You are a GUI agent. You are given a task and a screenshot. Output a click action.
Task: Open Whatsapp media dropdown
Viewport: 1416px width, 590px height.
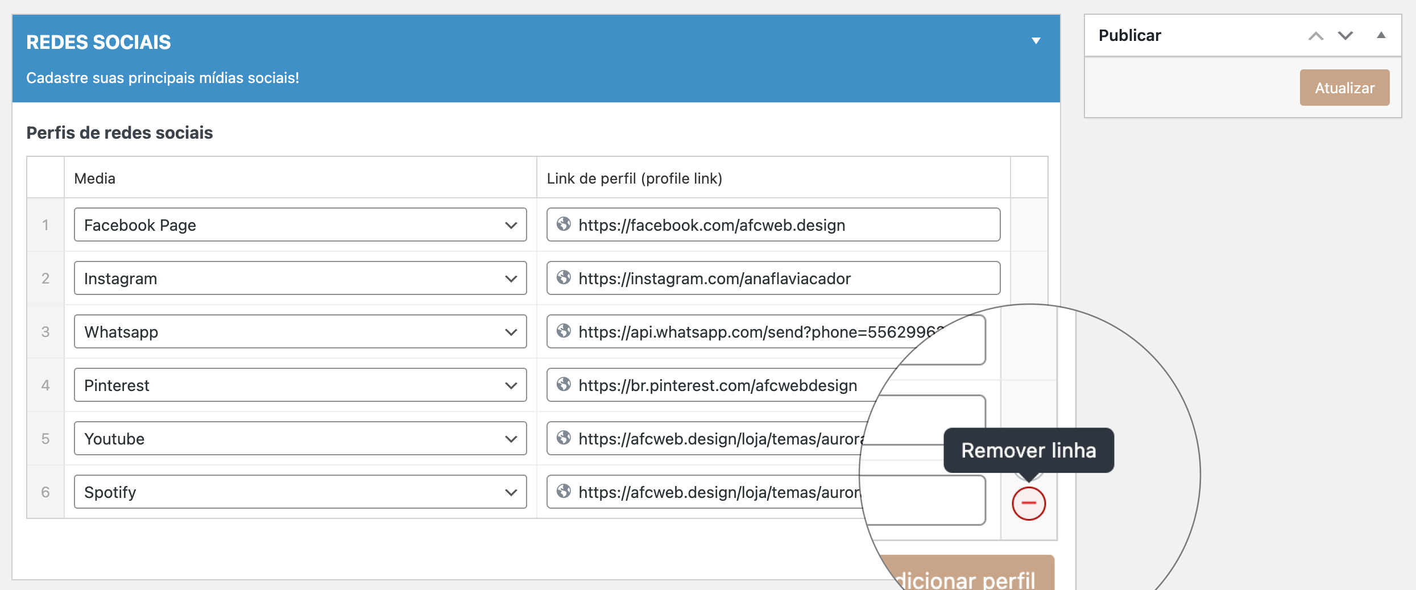click(x=300, y=331)
